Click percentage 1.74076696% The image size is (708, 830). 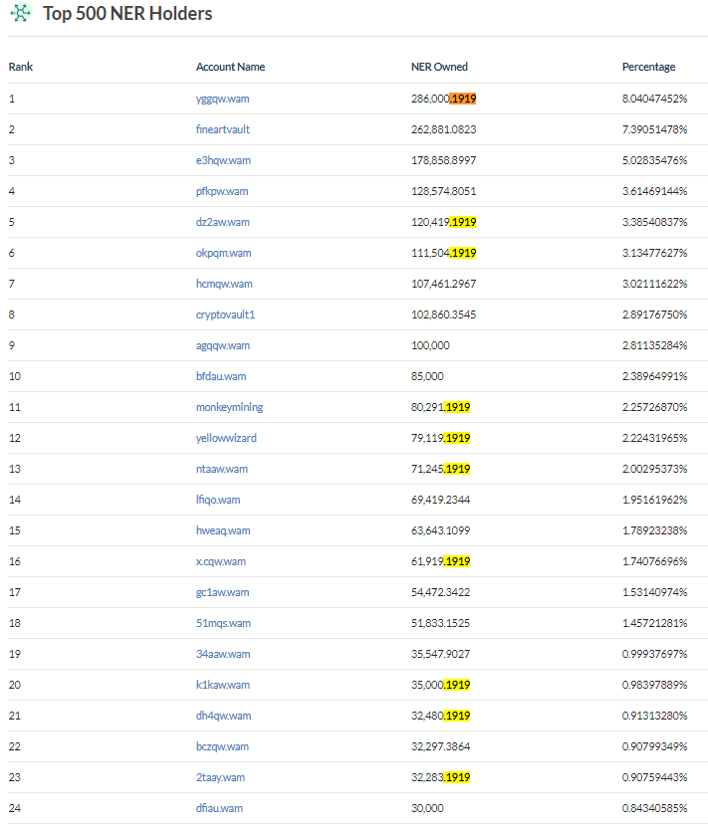654,561
